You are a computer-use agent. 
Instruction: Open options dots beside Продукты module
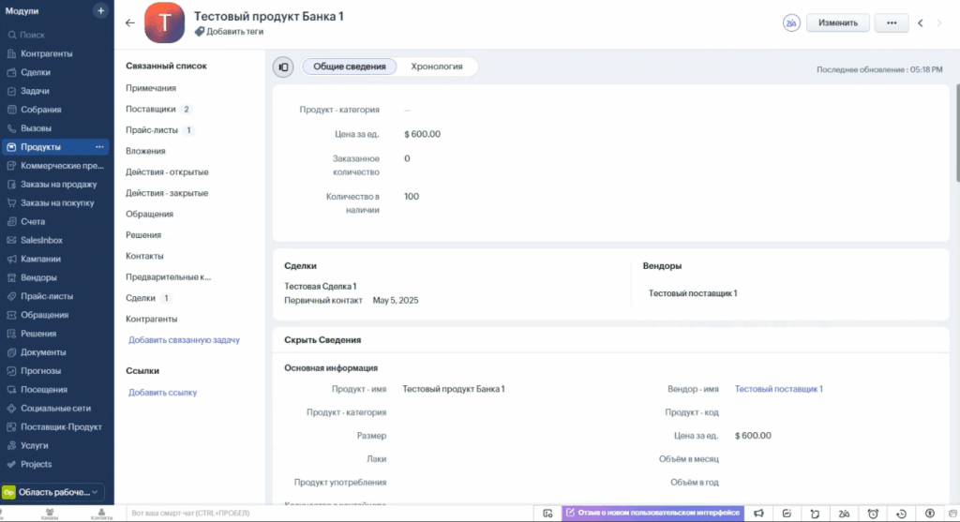click(x=99, y=147)
